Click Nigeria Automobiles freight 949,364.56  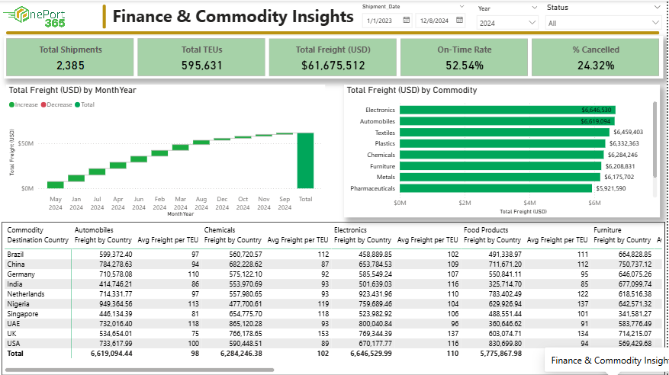tap(116, 304)
